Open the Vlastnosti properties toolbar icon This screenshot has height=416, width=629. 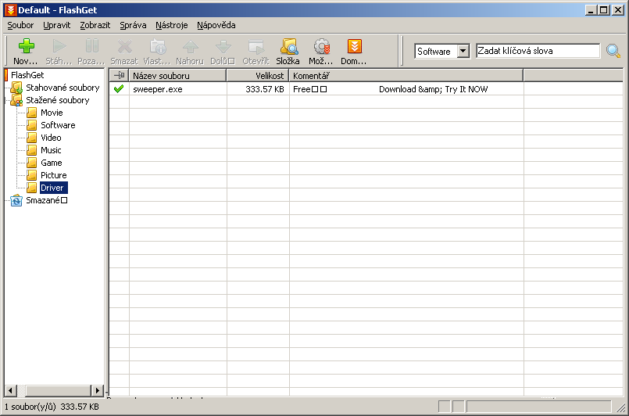158,46
